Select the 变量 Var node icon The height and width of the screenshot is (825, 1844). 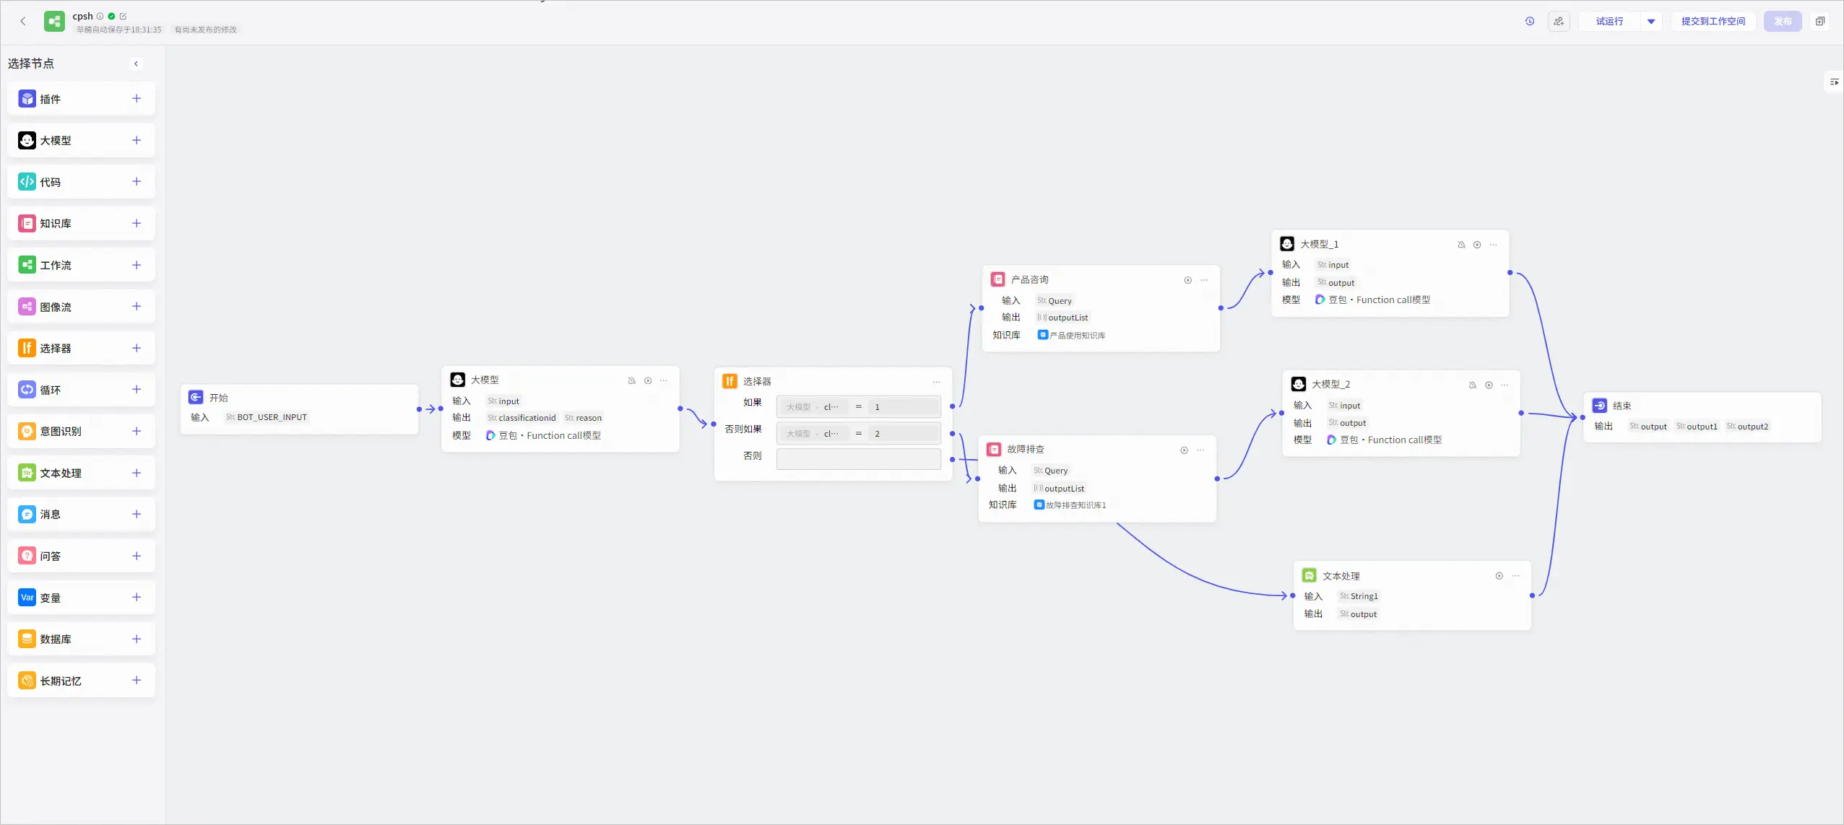tap(27, 598)
